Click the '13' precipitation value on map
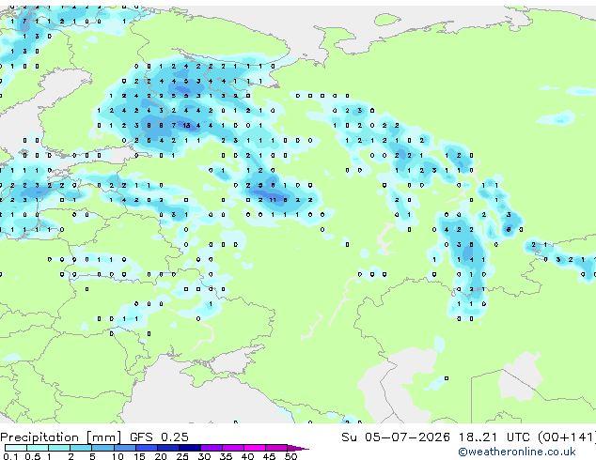 tap(186, 125)
